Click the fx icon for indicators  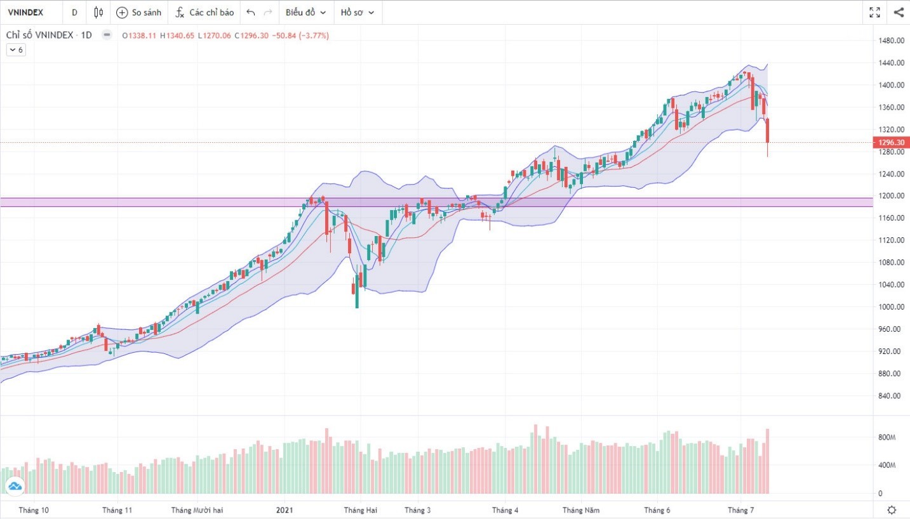[180, 12]
